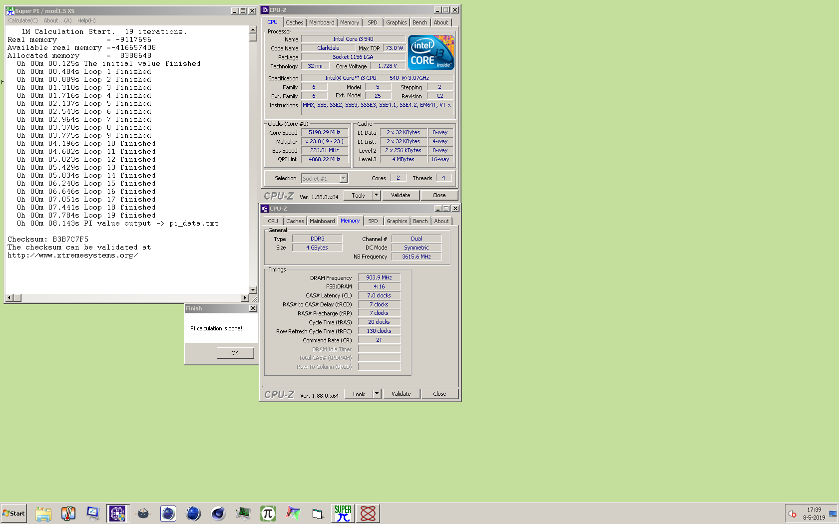839x524 pixels.
Task: Switch to Mainboard tab in top CPU-Z
Action: click(322, 22)
